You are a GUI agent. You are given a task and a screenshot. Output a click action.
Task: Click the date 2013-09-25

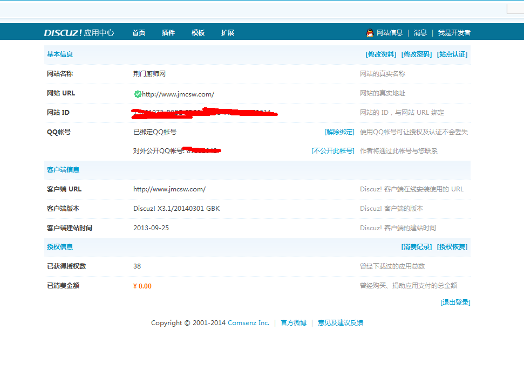[x=151, y=228]
